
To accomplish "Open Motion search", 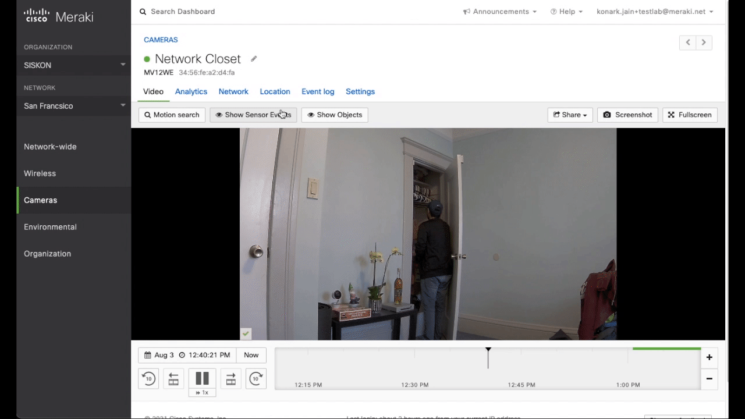I will pyautogui.click(x=171, y=115).
